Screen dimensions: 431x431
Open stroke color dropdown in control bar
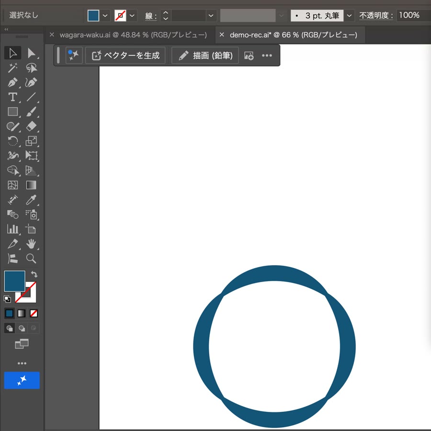[132, 16]
